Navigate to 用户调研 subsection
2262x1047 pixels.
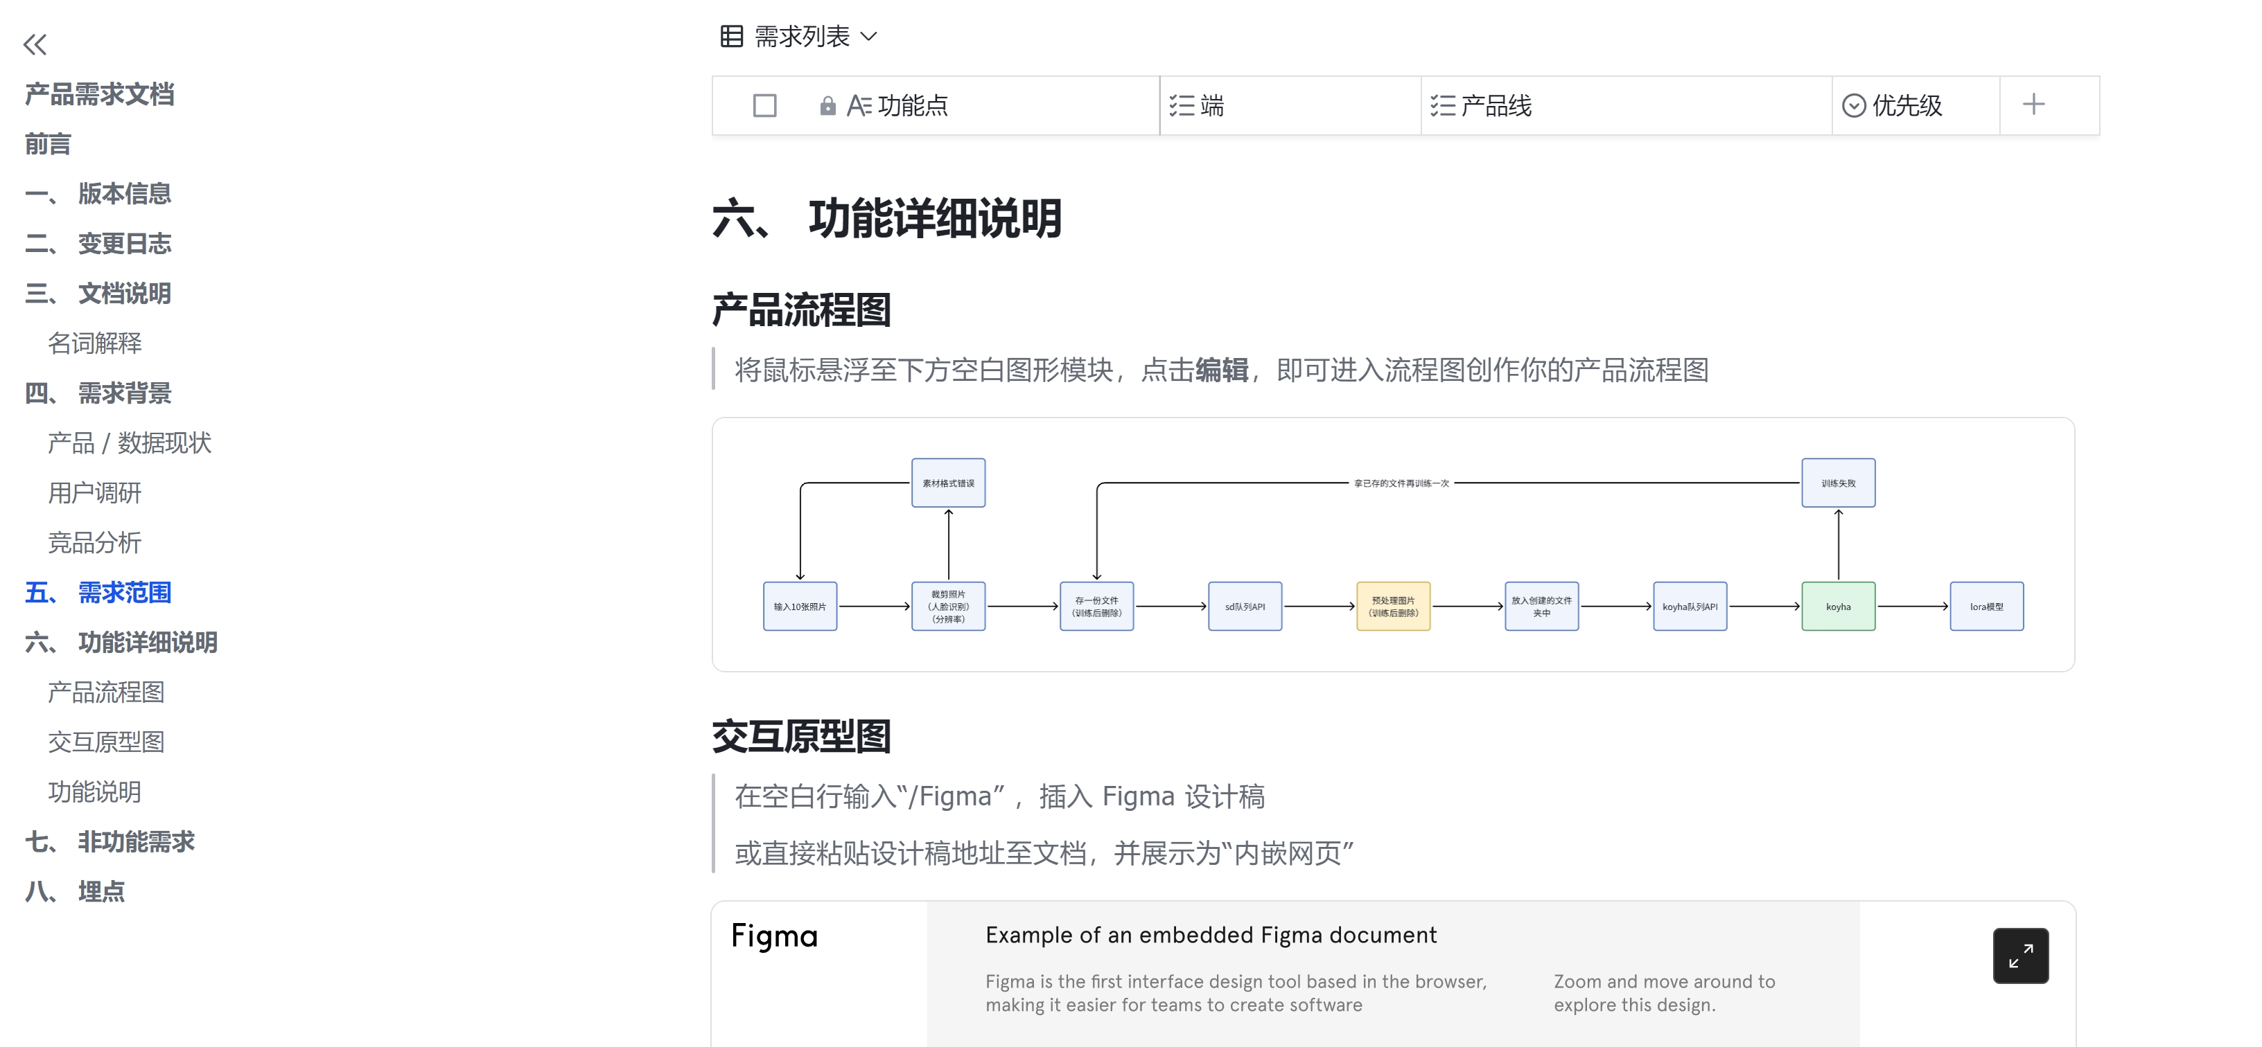pyautogui.click(x=95, y=493)
